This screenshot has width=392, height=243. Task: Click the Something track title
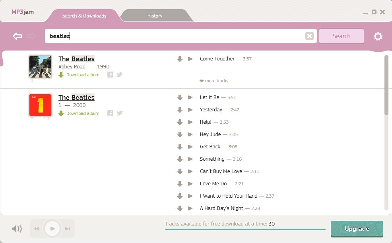(x=212, y=159)
